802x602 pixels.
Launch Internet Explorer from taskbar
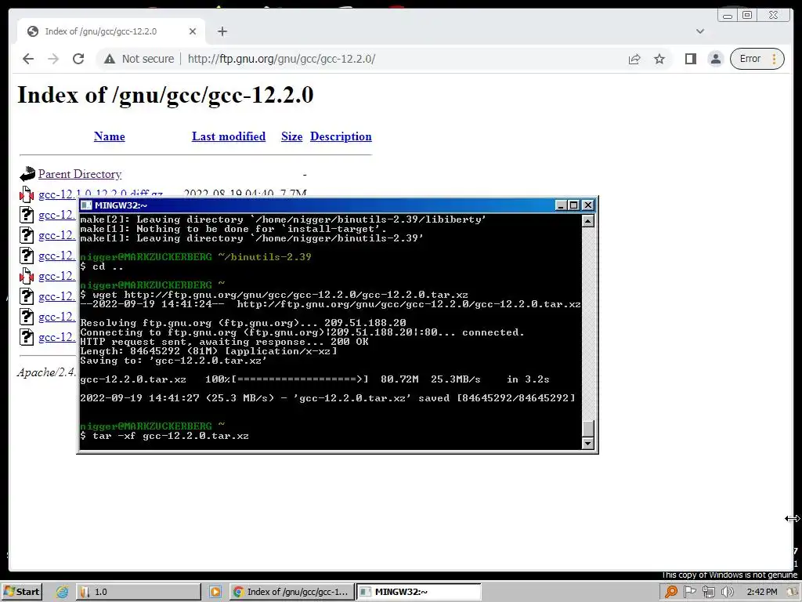(62, 592)
